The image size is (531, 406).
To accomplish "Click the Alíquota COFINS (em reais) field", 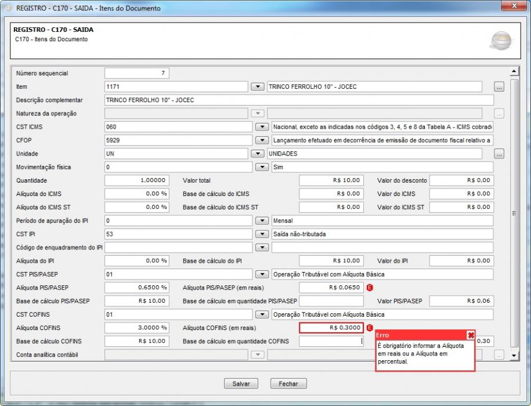I will pyautogui.click(x=331, y=328).
